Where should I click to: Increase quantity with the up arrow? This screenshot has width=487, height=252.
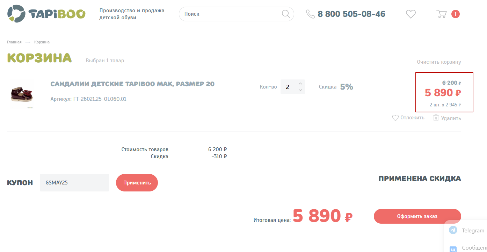click(300, 84)
